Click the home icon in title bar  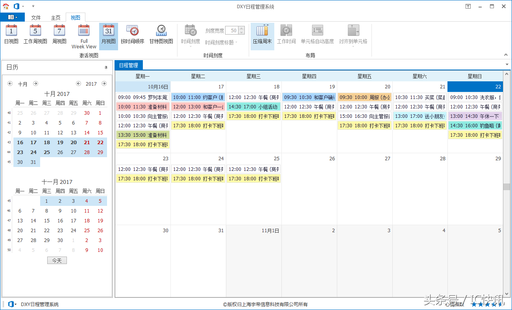click(6, 6)
